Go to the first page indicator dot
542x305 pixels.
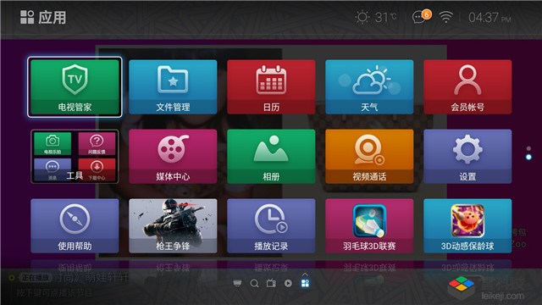click(528, 148)
